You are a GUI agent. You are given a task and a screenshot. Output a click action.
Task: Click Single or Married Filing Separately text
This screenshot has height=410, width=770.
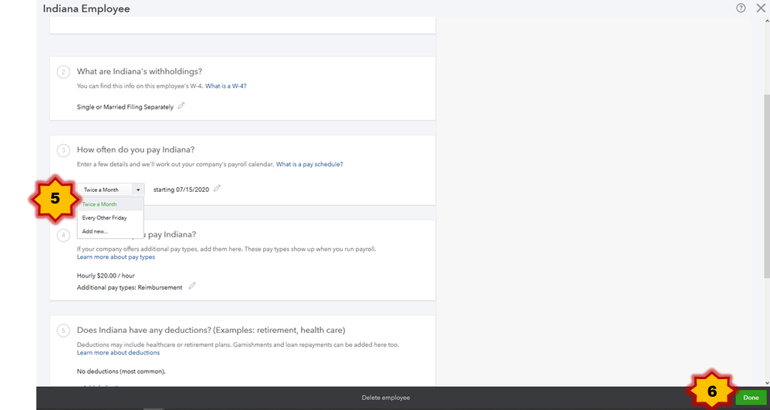[x=125, y=107]
